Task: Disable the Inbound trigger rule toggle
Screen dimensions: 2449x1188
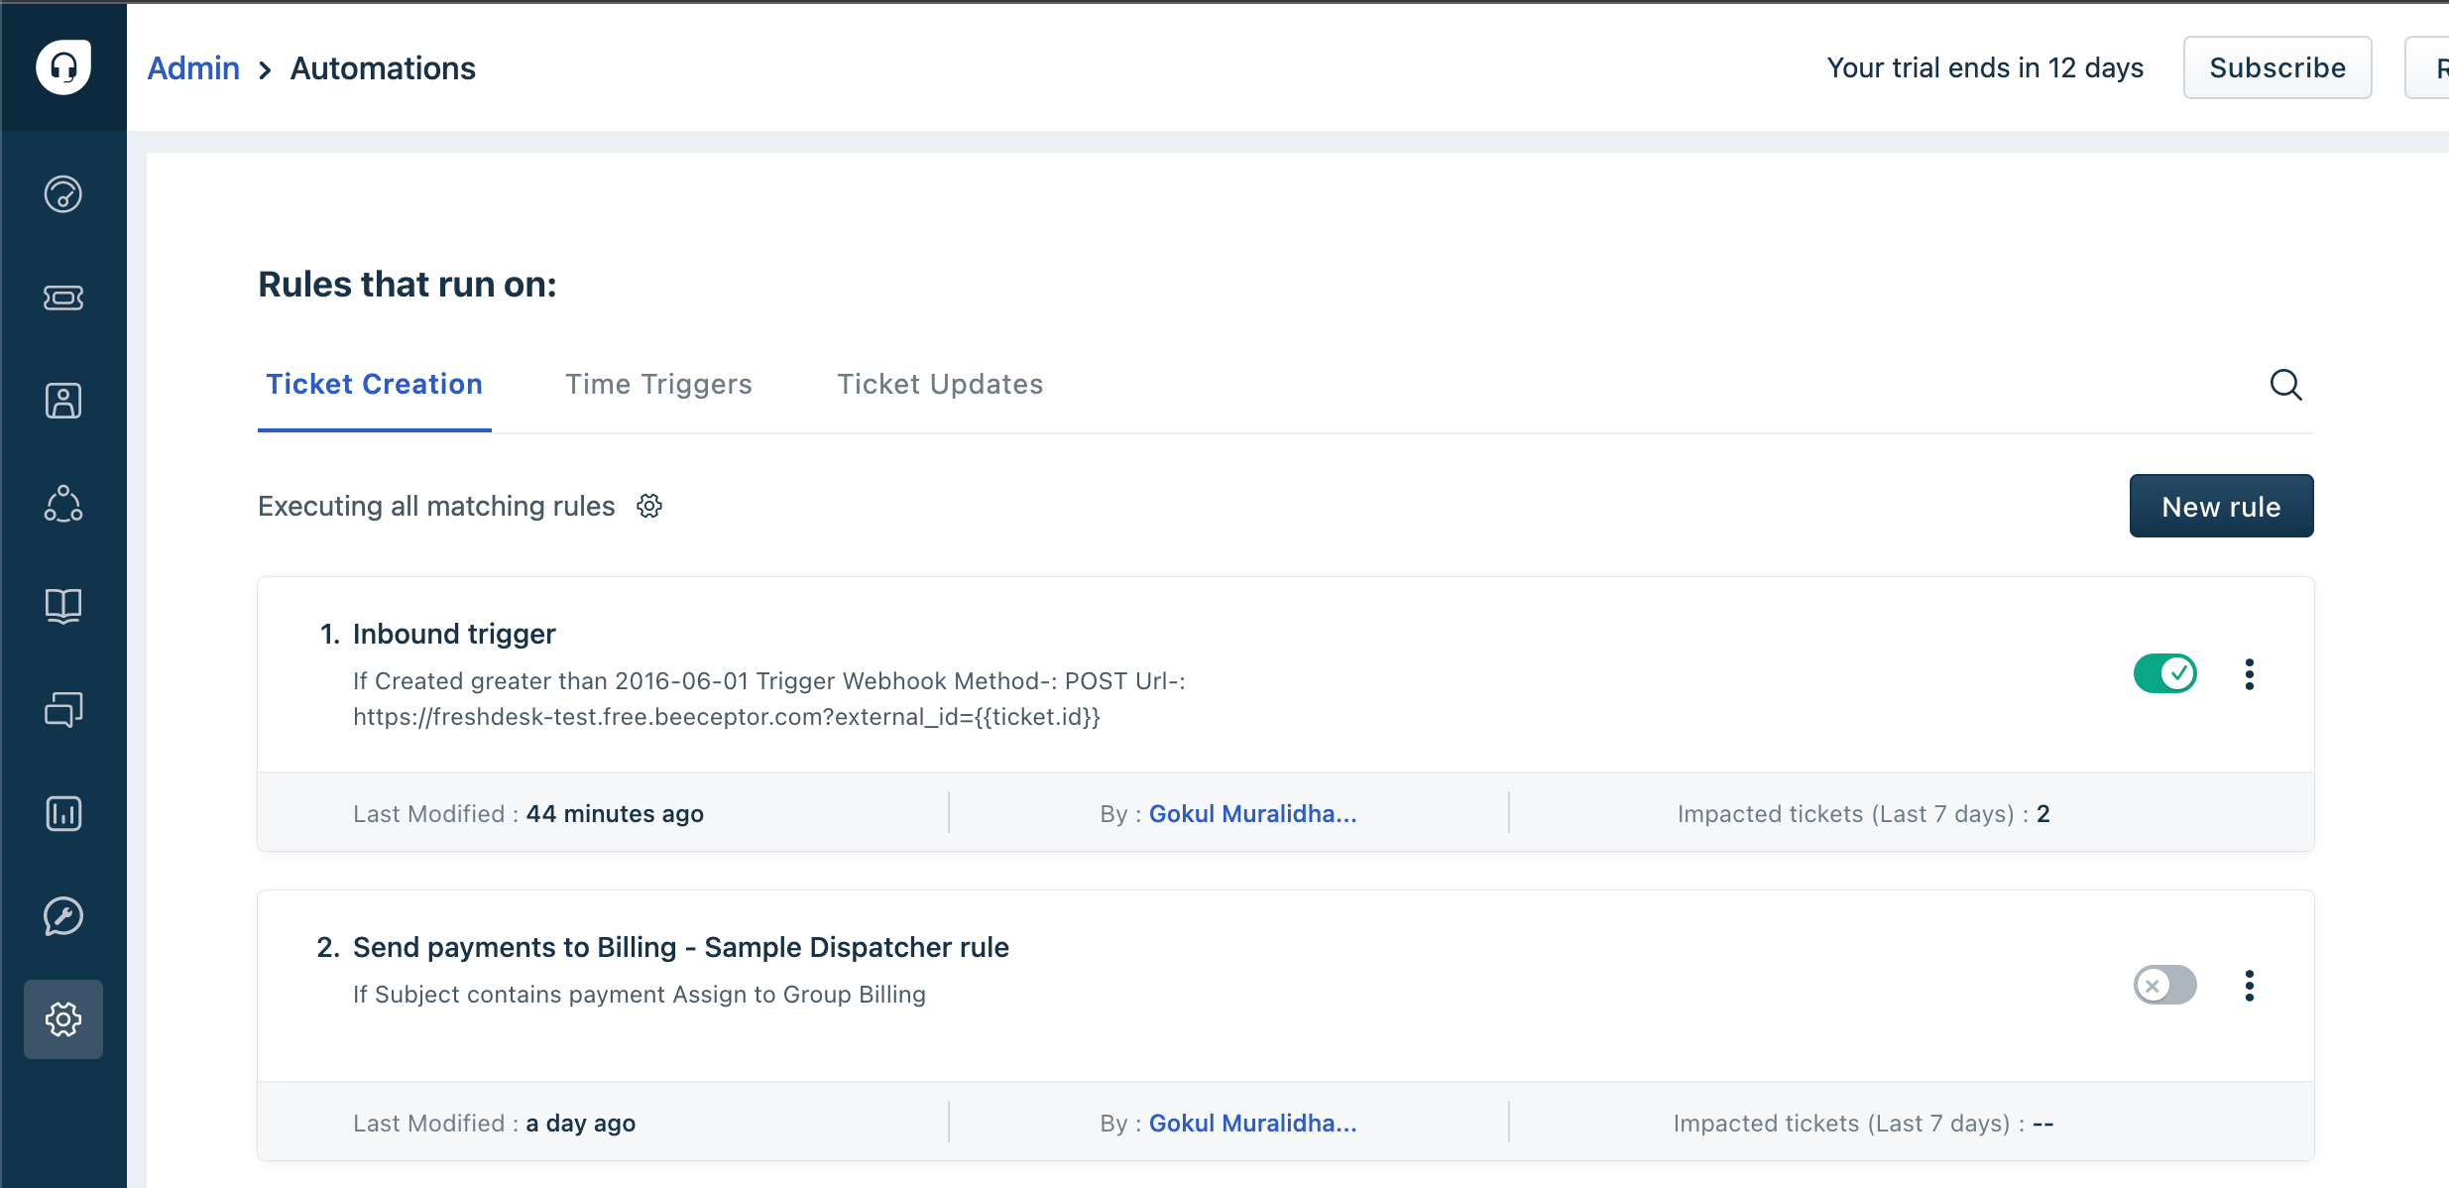Action: pyautogui.click(x=2165, y=674)
